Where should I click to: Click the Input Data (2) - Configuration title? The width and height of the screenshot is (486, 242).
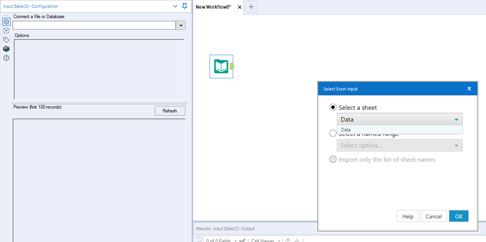[30, 6]
